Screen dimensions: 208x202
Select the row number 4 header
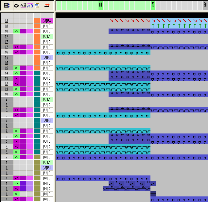[x=7, y=147]
